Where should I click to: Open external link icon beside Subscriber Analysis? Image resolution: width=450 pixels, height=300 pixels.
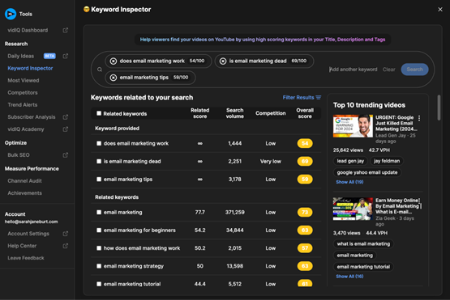click(66, 116)
